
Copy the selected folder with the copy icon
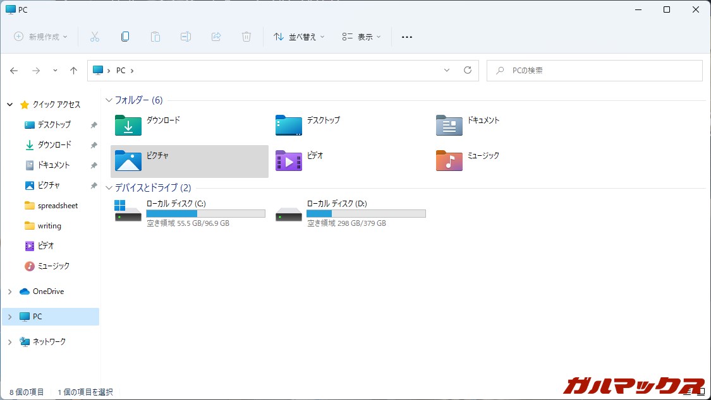pos(125,37)
